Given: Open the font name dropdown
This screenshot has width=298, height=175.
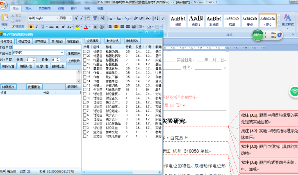Looking at the screenshot, I should click(57, 18).
